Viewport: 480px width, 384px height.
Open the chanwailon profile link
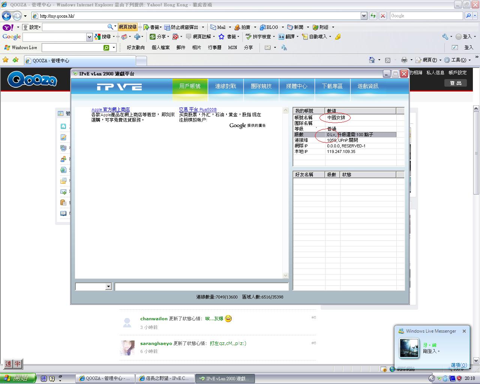click(x=154, y=319)
